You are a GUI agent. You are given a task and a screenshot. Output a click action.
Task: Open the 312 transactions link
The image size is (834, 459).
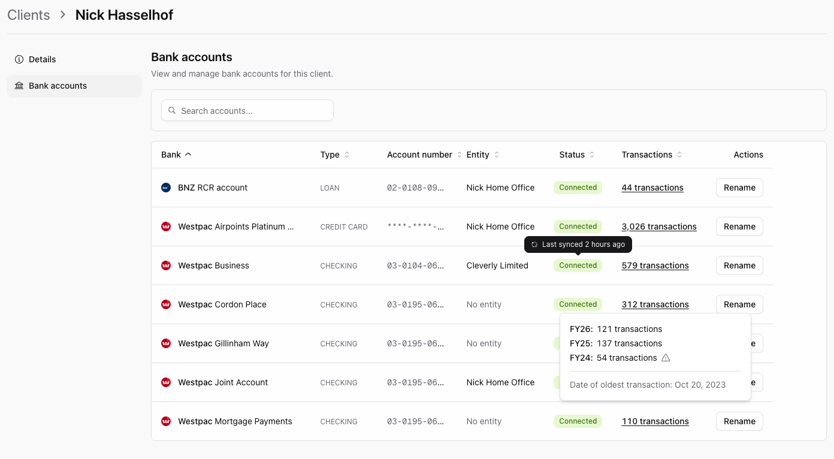coord(655,304)
